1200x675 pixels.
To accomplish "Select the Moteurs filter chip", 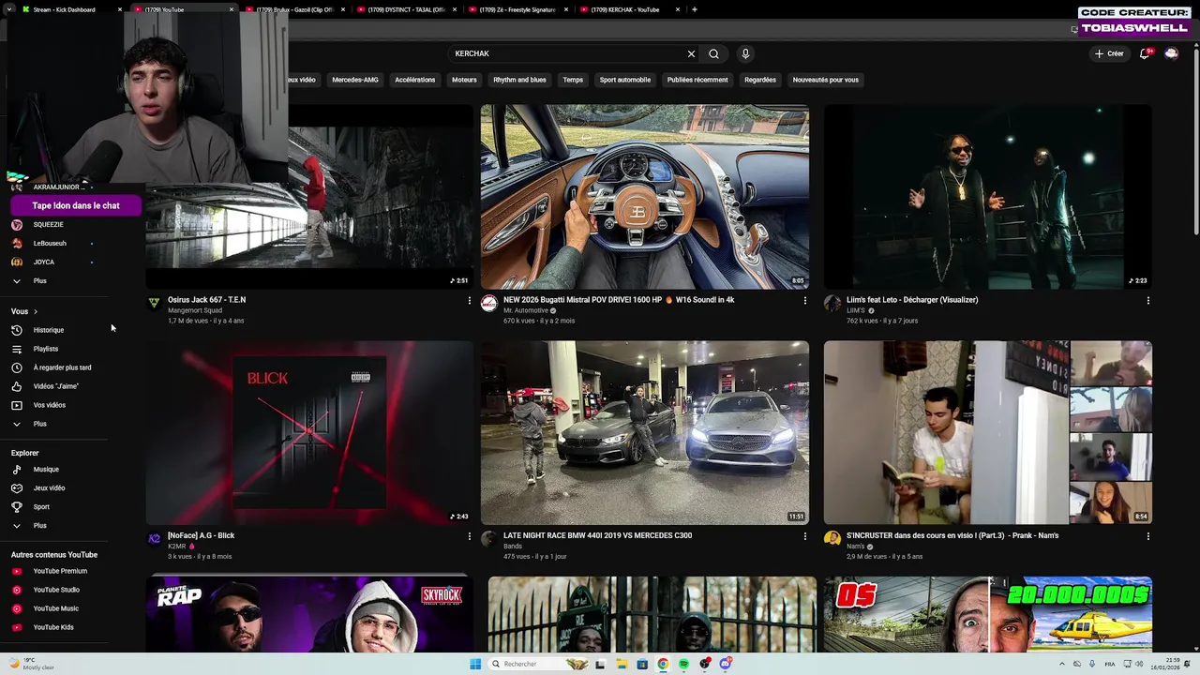I will (464, 80).
